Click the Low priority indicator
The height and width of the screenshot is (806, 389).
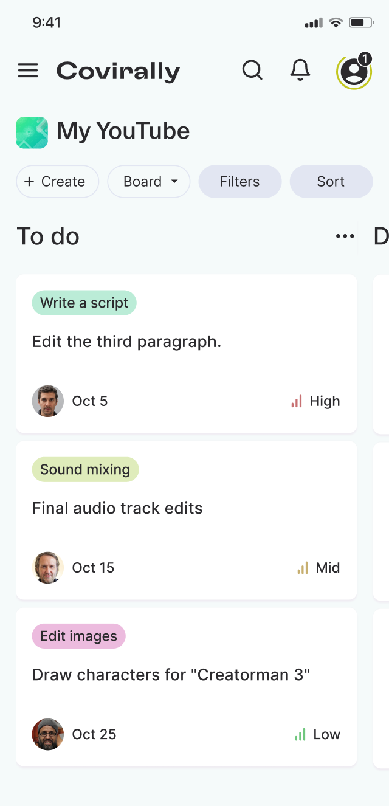point(317,734)
